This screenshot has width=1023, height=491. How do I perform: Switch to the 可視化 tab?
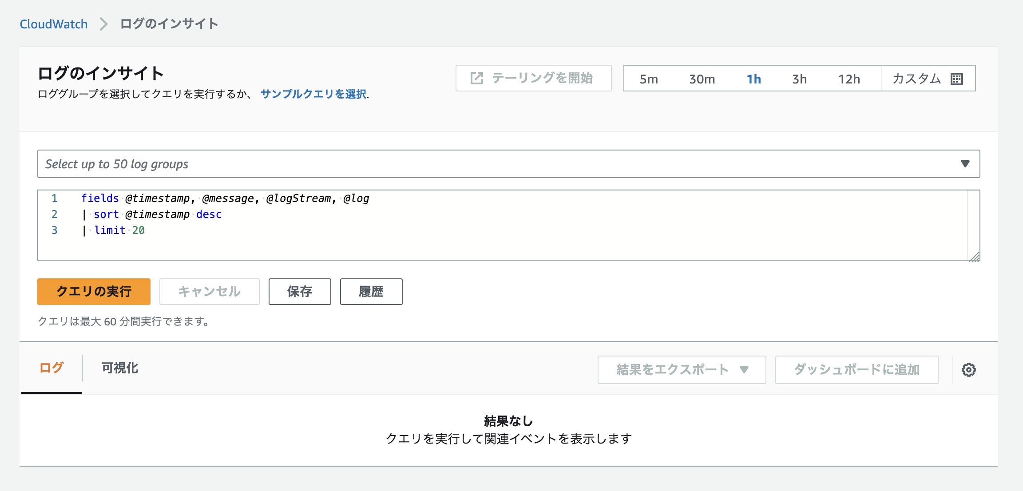120,368
